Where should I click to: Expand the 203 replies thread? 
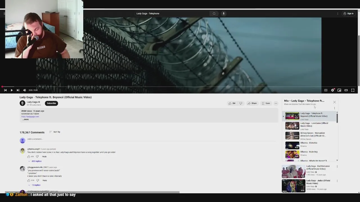[x=35, y=161]
